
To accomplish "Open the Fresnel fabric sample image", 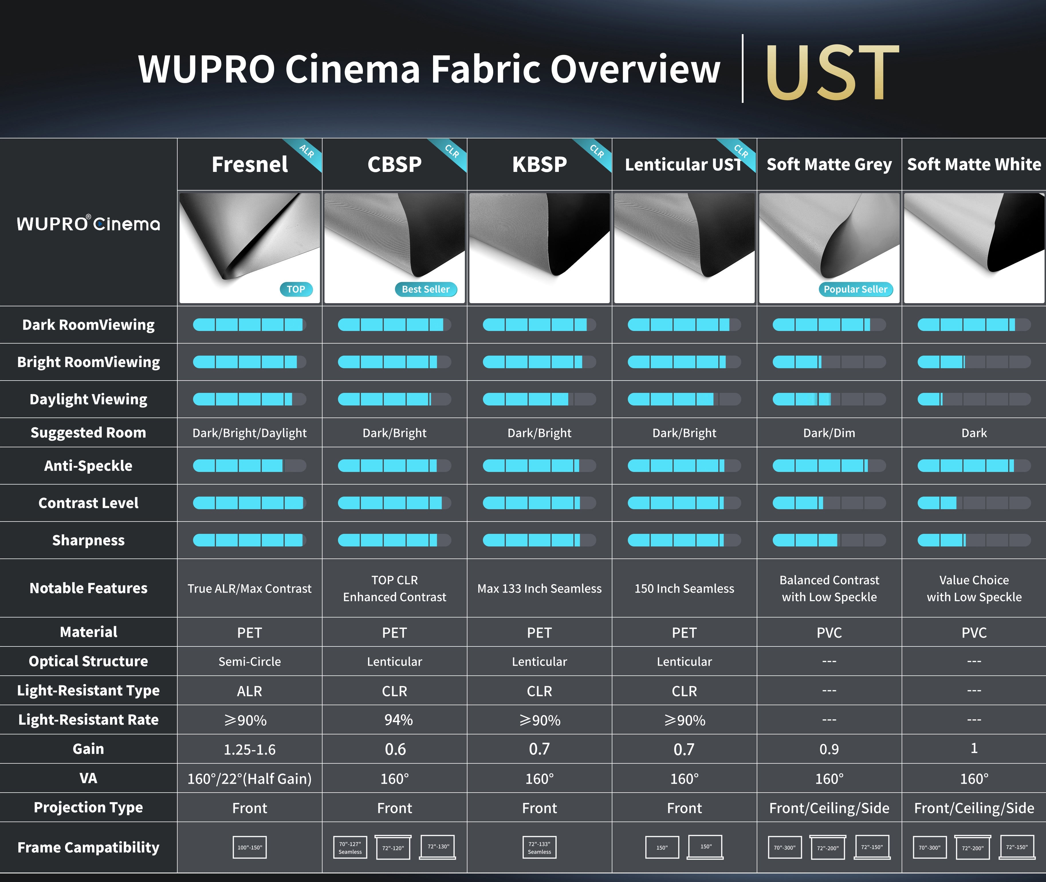I will (x=249, y=248).
